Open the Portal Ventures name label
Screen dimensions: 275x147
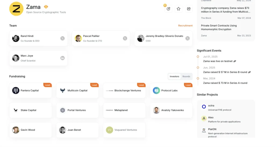pyautogui.click(x=77, y=110)
